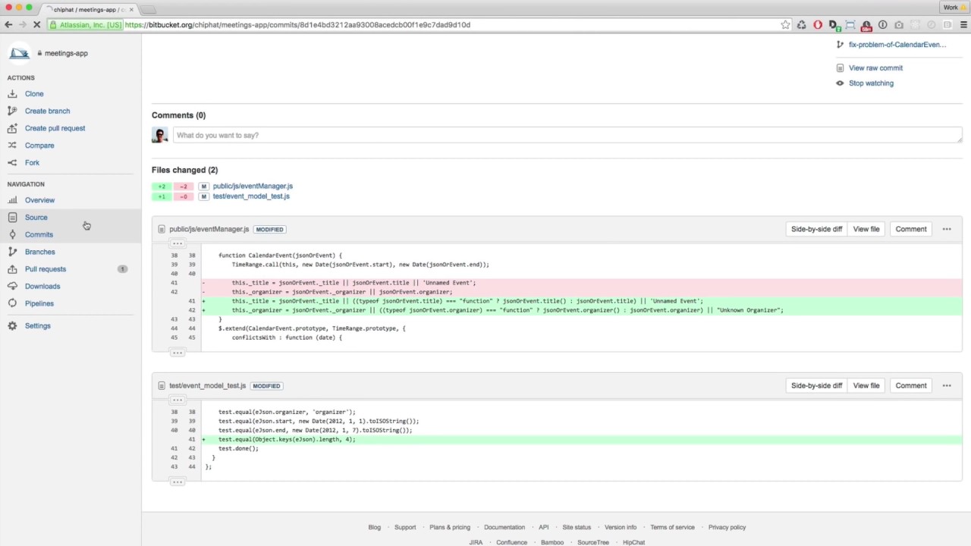Open Side-by-side diff for event_model_test.js
The image size is (971, 546).
point(816,386)
